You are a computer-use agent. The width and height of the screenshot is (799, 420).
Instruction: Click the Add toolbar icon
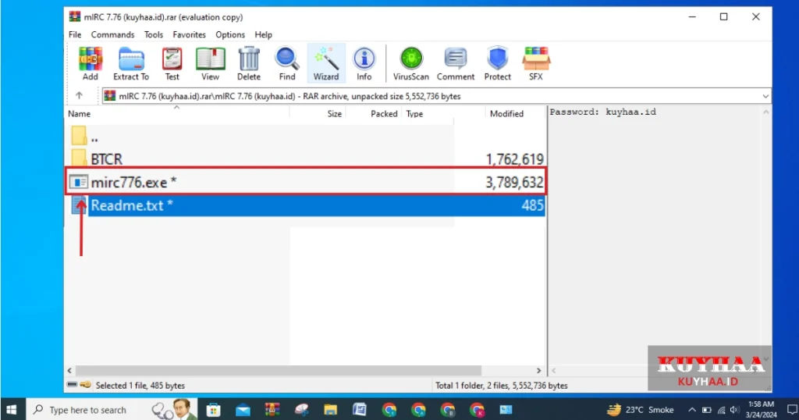pos(91,64)
